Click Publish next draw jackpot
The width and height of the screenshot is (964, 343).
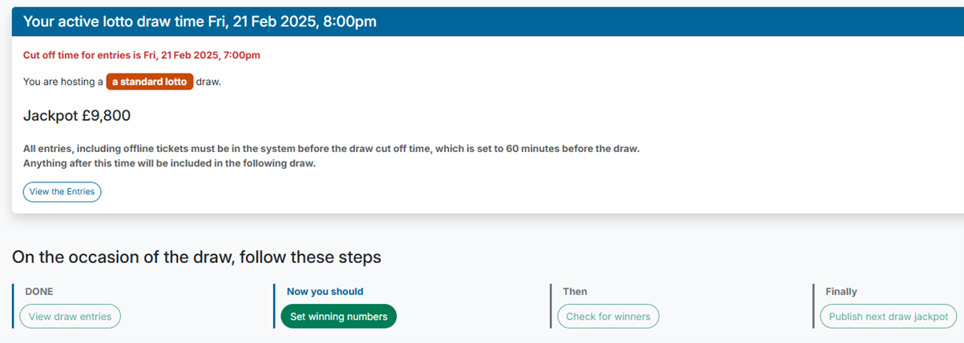pos(888,317)
